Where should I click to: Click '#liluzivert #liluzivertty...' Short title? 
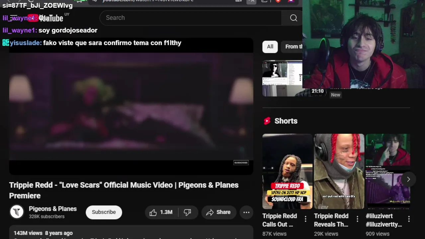click(x=384, y=220)
